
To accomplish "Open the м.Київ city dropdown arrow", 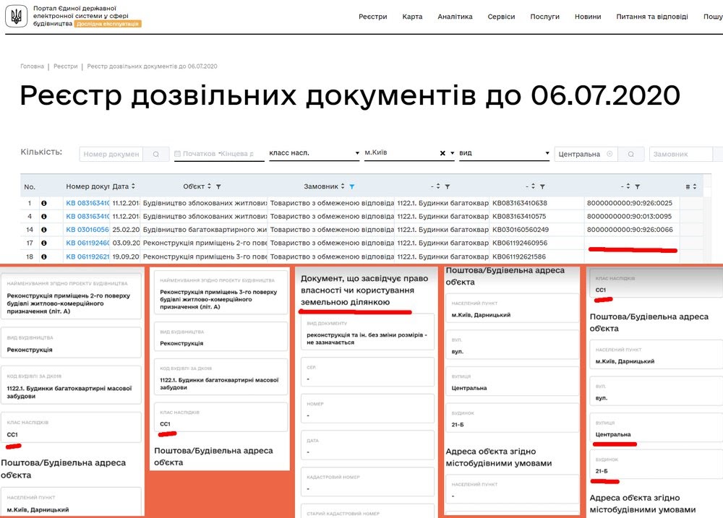I will pos(452,154).
